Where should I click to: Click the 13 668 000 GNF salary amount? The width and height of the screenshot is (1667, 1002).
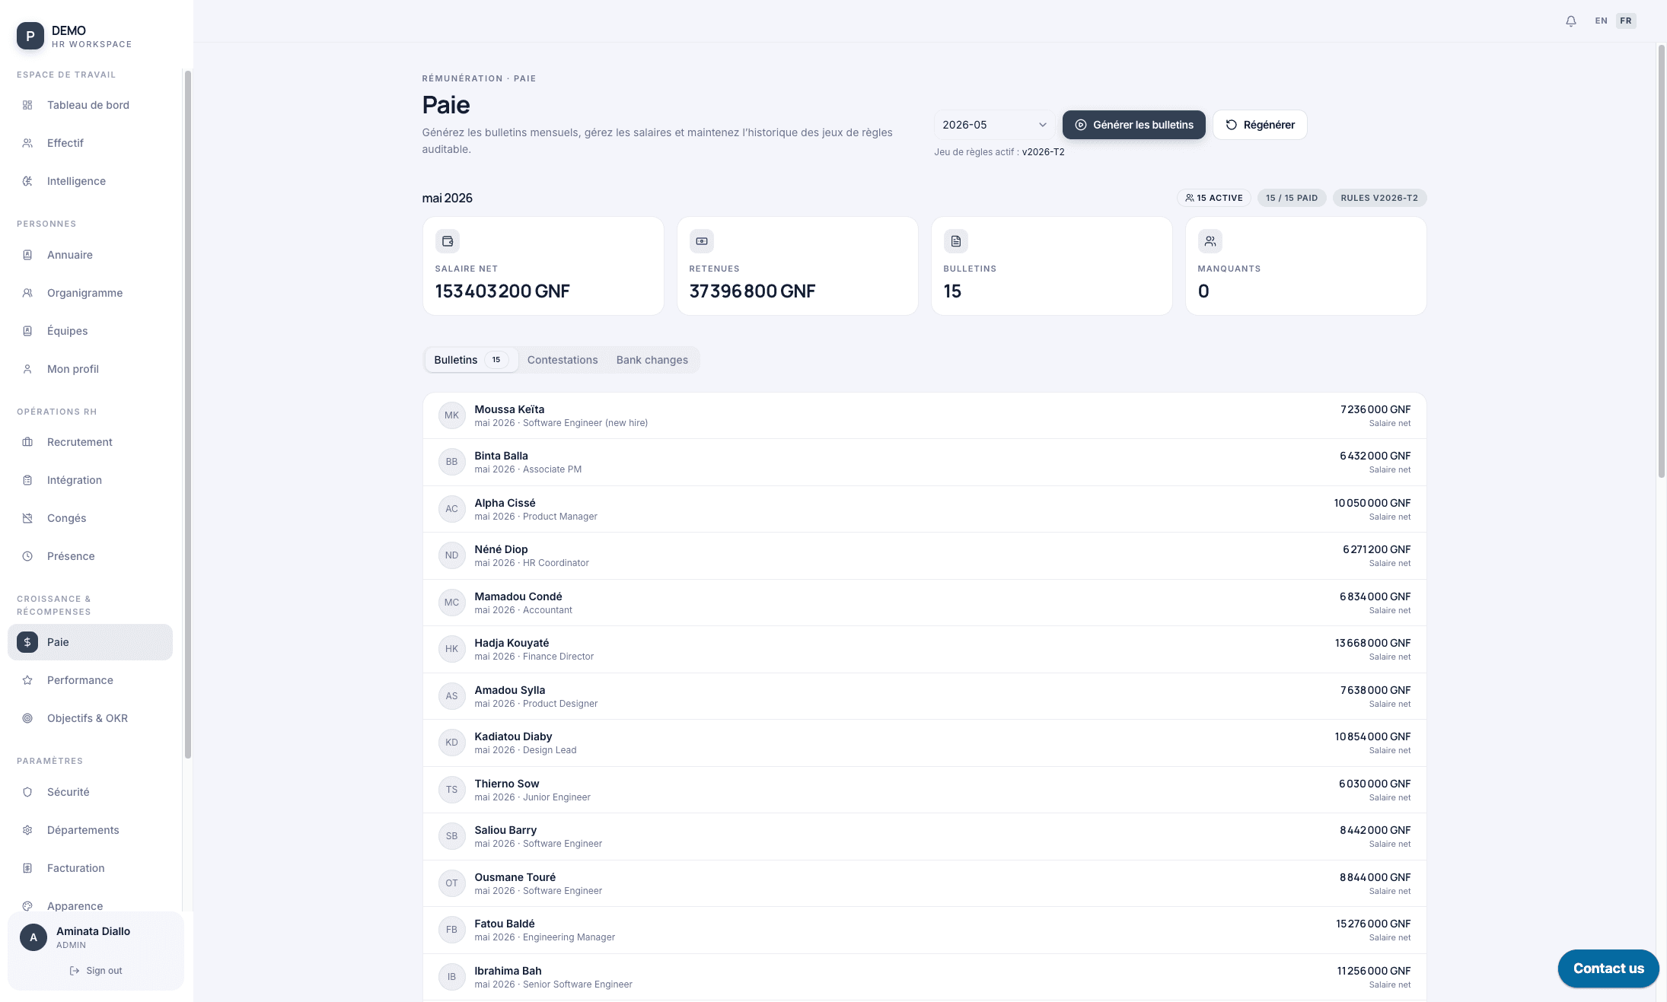pyautogui.click(x=1372, y=643)
